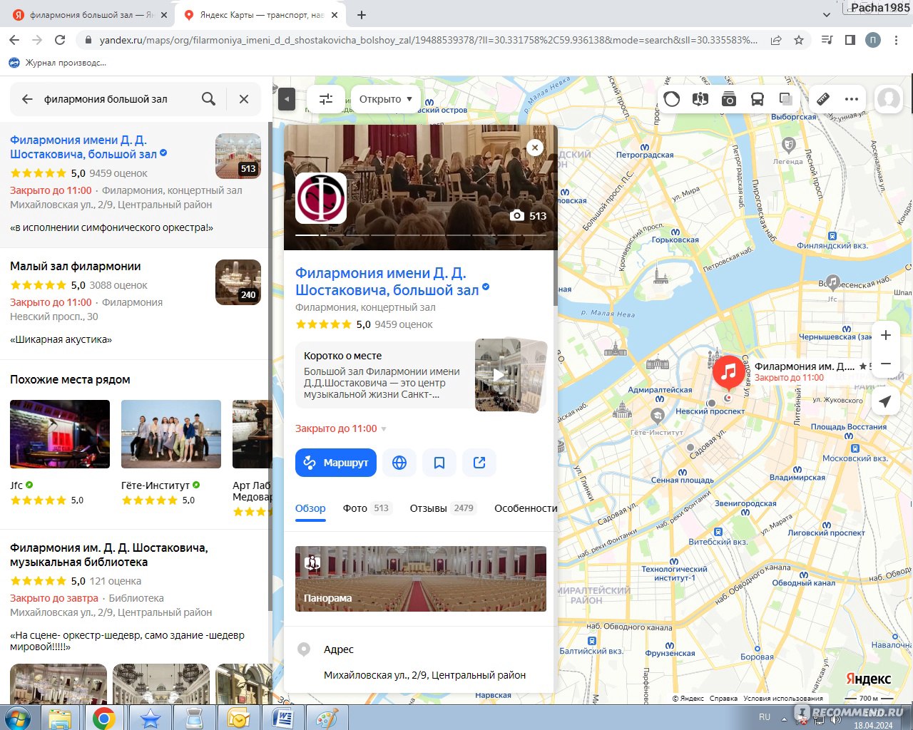This screenshot has width=913, height=730.
Task: Save place with bookmark icon
Action: pyautogui.click(x=439, y=463)
